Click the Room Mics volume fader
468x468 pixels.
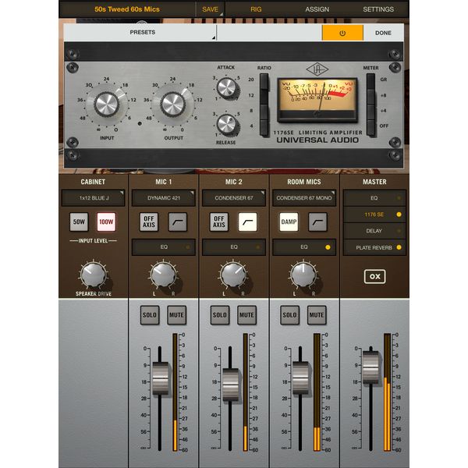(x=300, y=378)
